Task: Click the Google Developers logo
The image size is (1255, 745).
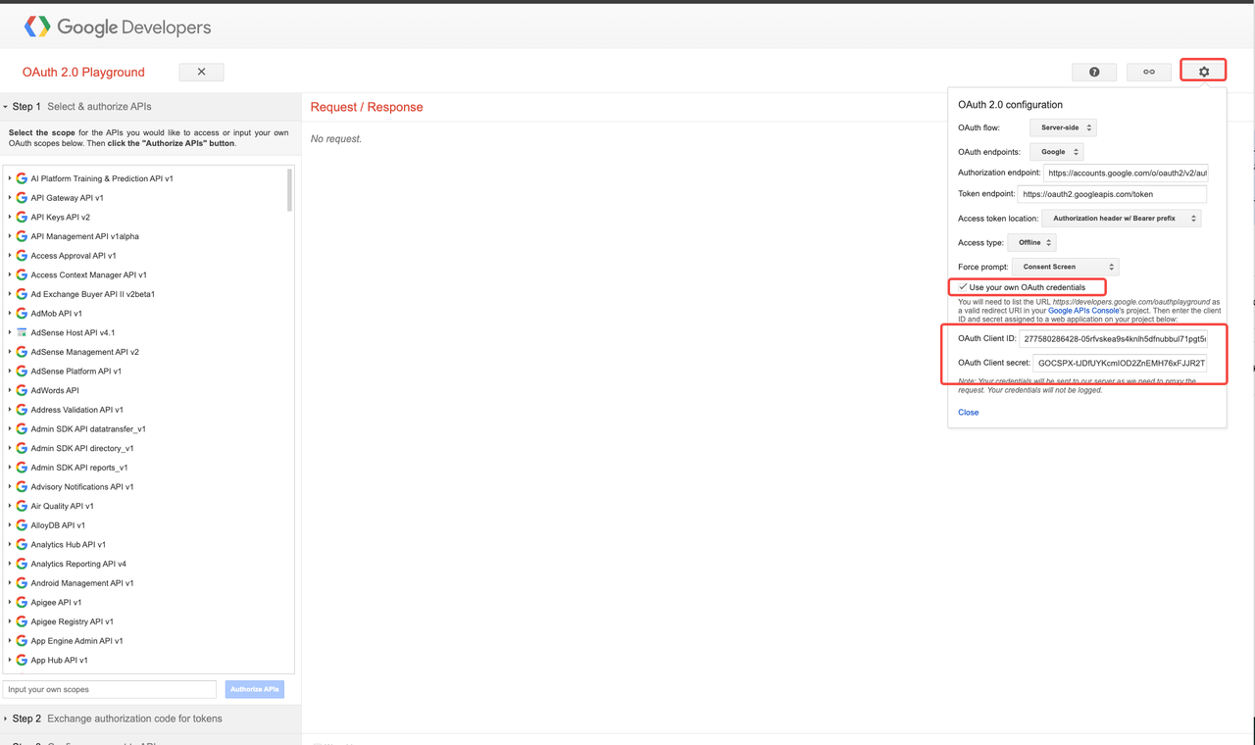Action: tap(118, 27)
